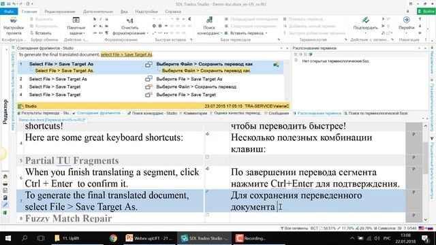The image size is (436, 245).
Task: Click target text 'Несколько полезных комбинаций клавиш'
Action: [x=301, y=144]
